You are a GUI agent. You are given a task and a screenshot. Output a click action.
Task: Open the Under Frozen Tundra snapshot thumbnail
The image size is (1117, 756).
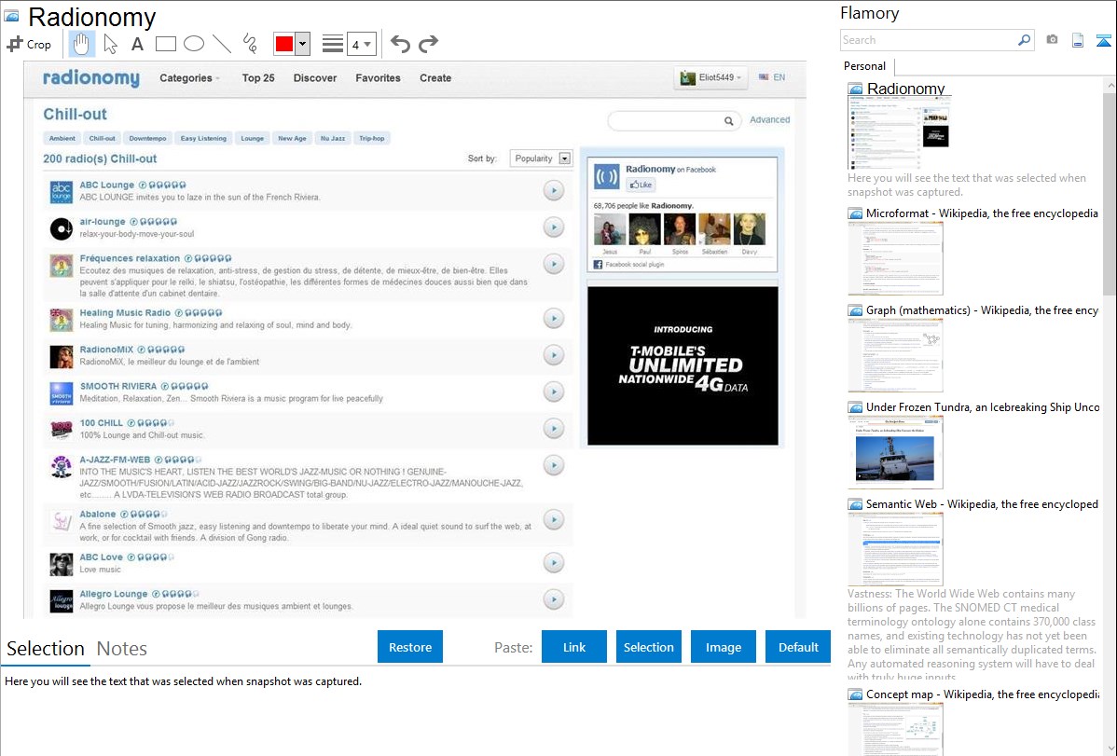[895, 452]
